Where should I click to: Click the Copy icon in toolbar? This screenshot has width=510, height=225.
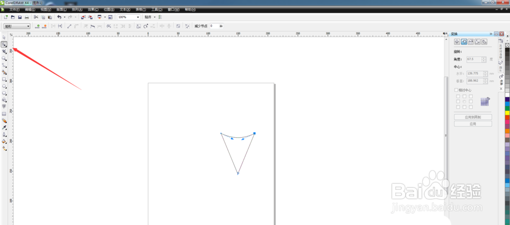(43, 17)
